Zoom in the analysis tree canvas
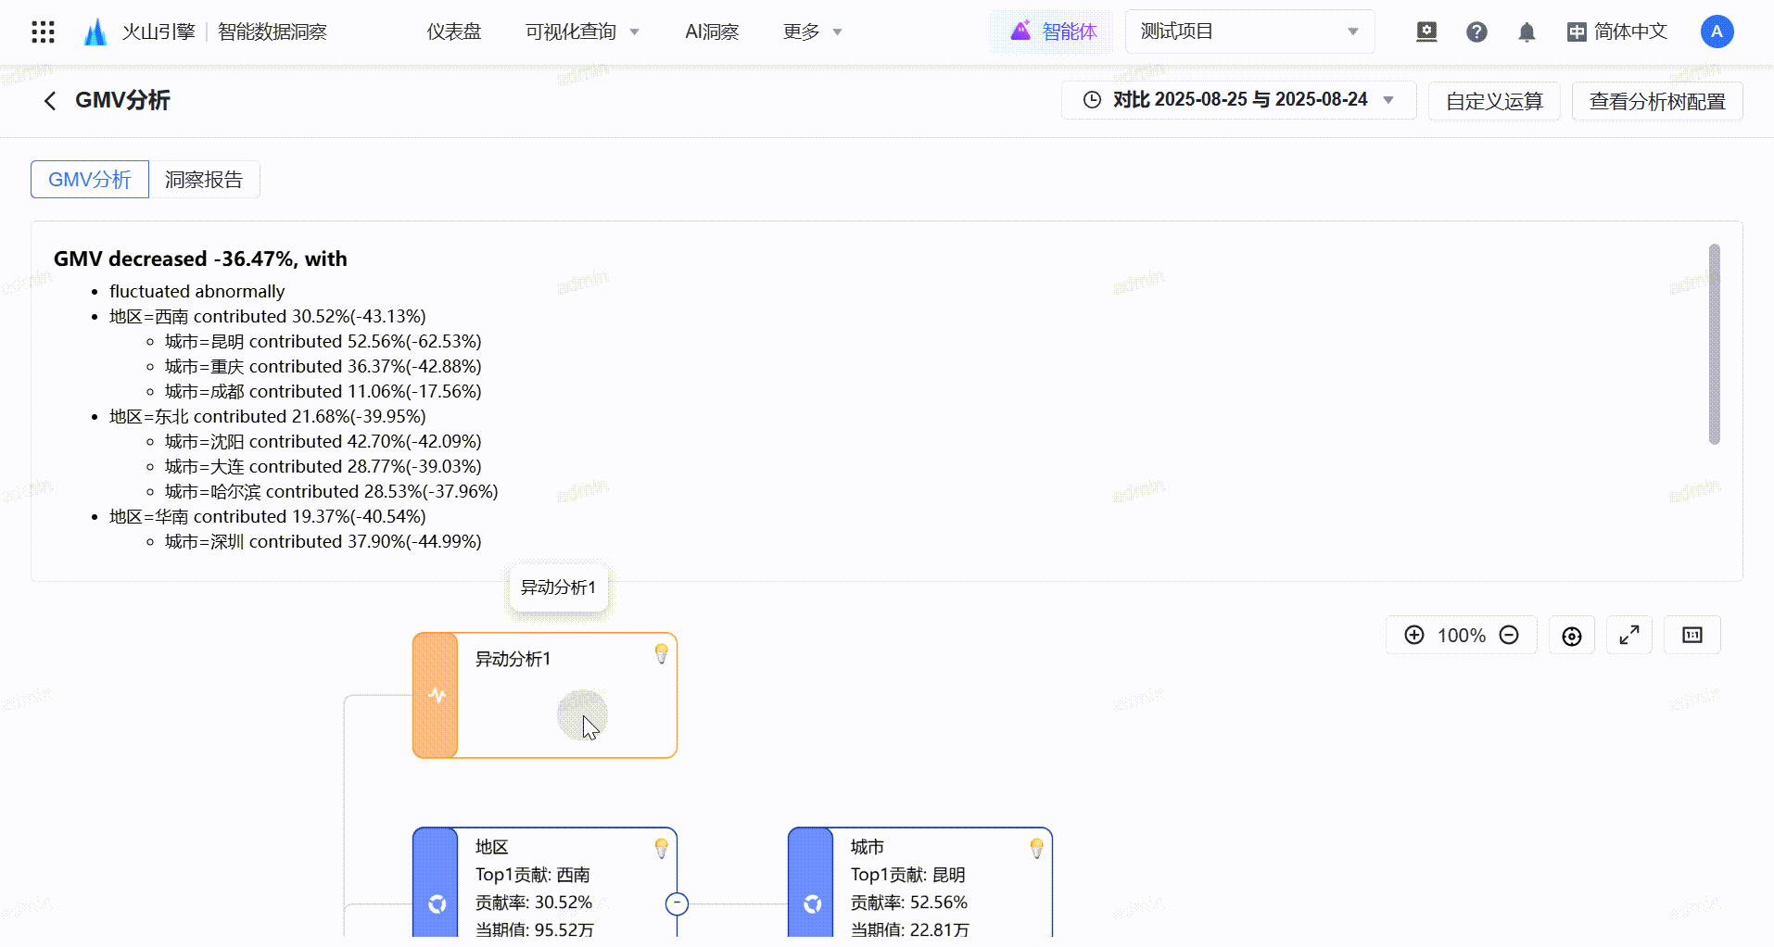This screenshot has width=1774, height=947. [x=1414, y=635]
